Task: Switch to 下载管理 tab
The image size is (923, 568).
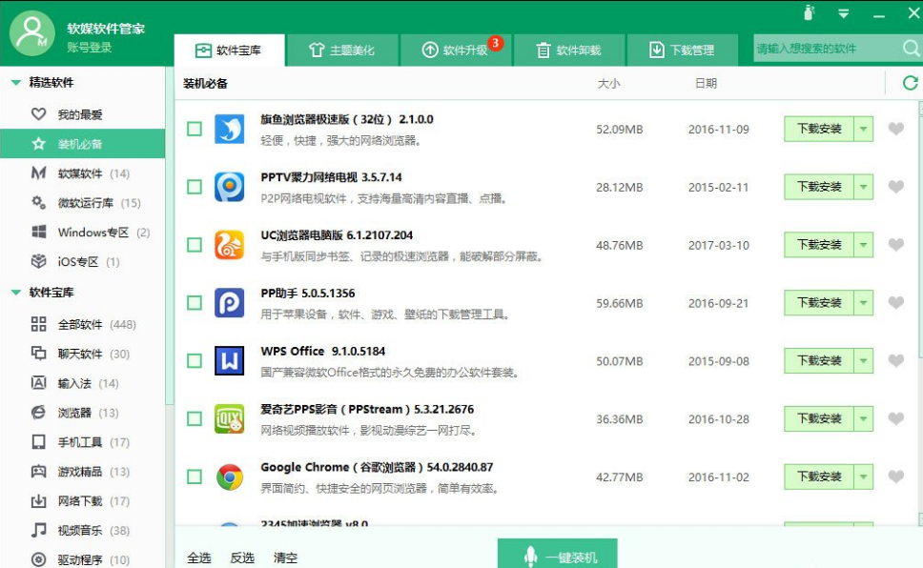Action: [x=683, y=50]
